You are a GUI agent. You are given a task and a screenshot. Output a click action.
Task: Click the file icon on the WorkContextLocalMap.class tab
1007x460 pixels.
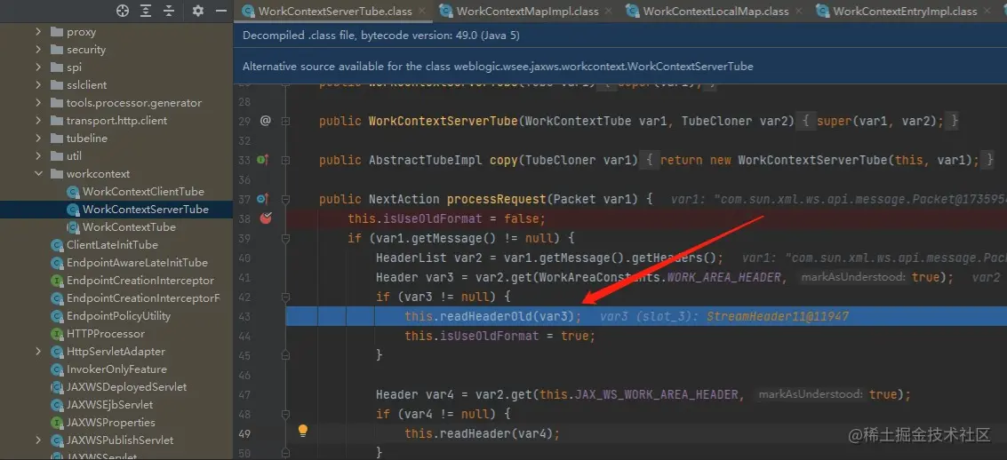coord(633,11)
